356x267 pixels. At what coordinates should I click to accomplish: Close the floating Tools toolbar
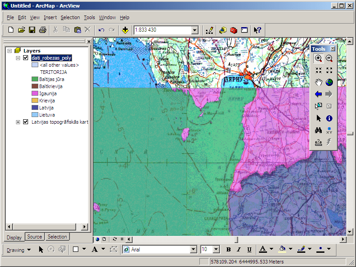click(332, 49)
